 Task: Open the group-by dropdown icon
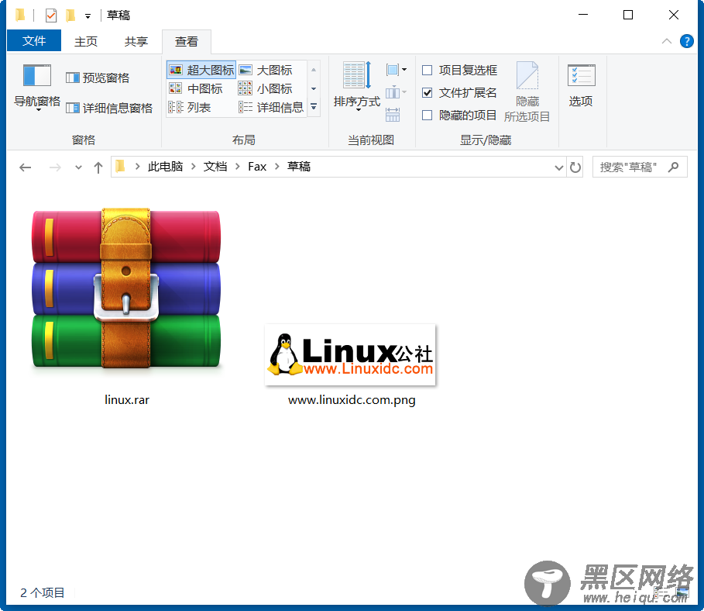pos(397,70)
